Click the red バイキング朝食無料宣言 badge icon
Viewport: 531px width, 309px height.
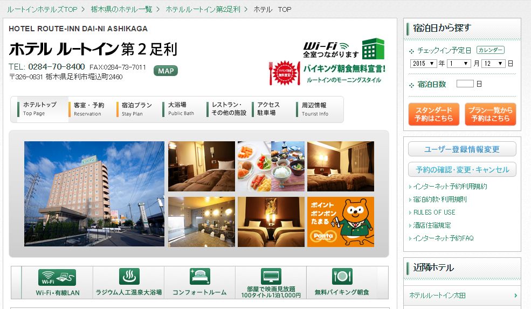pos(285,73)
